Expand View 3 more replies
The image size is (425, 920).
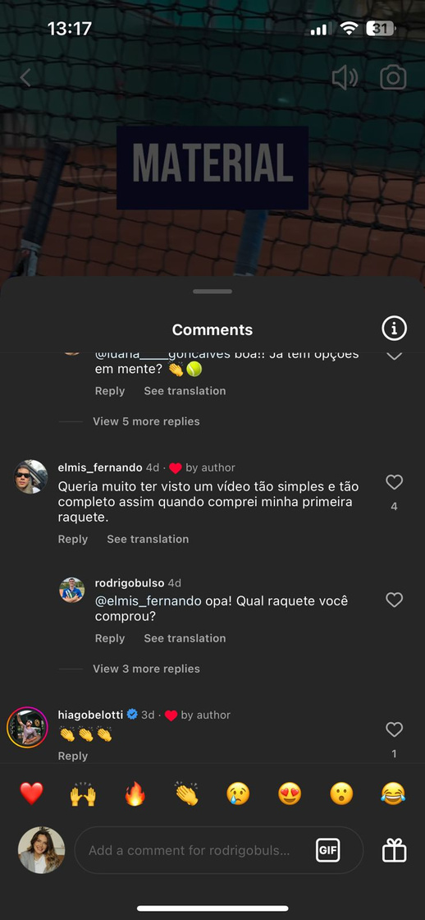(x=146, y=669)
